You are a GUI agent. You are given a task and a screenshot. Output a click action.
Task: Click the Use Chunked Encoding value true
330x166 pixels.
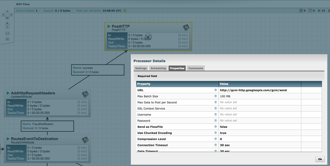(223, 133)
